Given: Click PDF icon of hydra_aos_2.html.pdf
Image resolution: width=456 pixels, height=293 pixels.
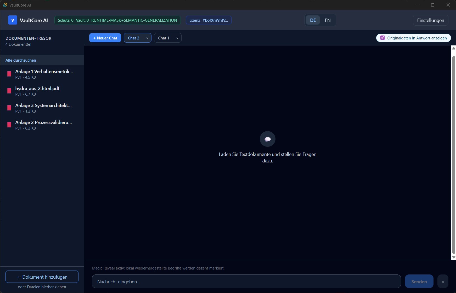Looking at the screenshot, I should 9,91.
